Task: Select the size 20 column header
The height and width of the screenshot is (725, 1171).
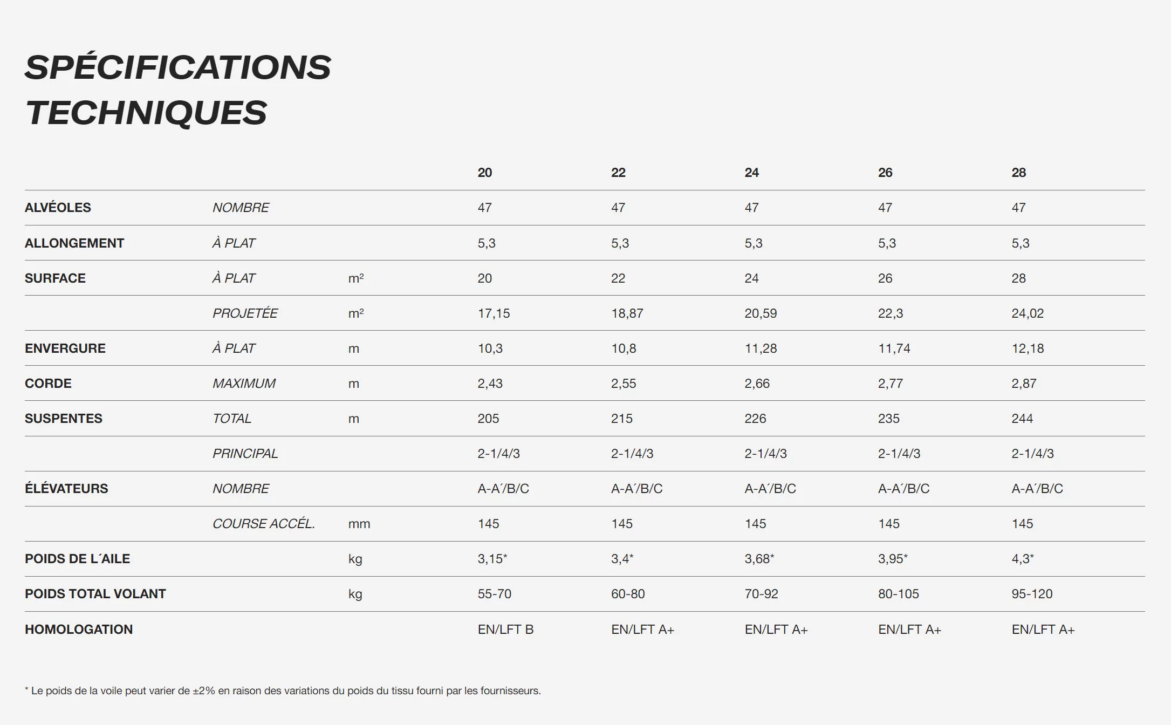Action: click(x=484, y=173)
